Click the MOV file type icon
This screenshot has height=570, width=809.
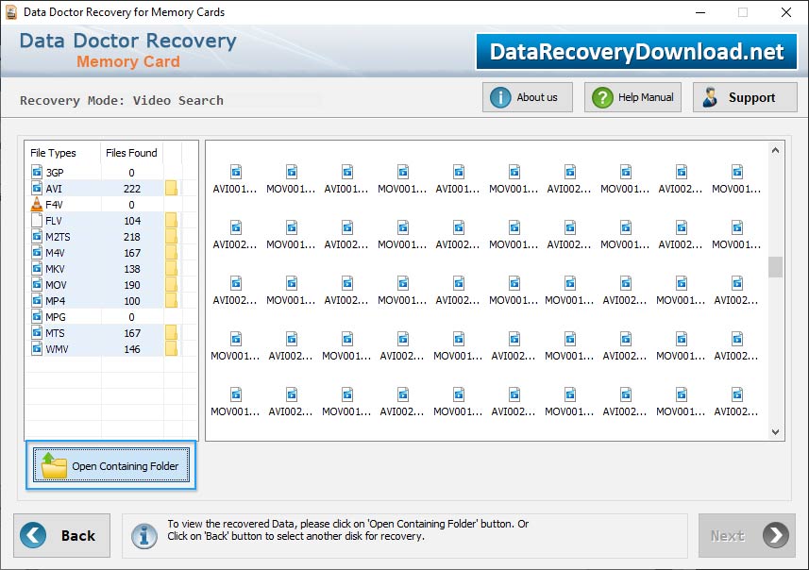tap(37, 284)
